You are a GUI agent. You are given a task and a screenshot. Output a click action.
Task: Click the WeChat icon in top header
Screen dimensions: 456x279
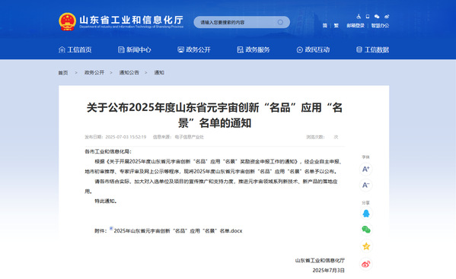[377, 17]
